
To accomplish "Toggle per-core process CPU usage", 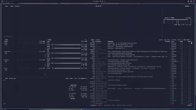I will click(167, 40).
